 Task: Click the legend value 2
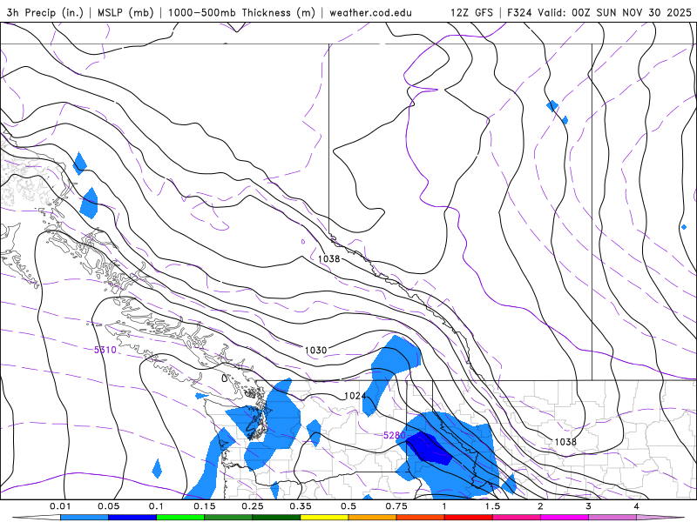[540, 506]
